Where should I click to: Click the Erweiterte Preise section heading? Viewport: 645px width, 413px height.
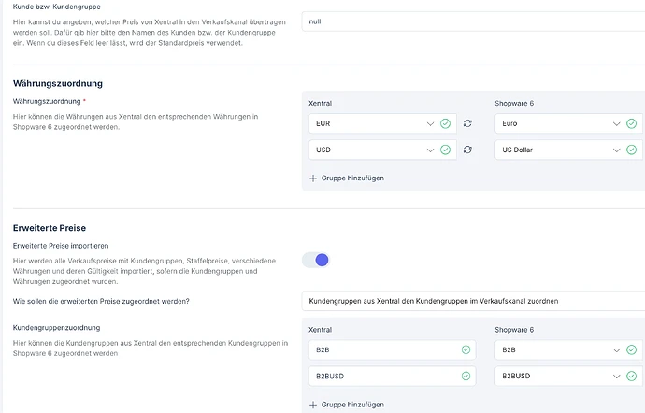[x=50, y=228]
